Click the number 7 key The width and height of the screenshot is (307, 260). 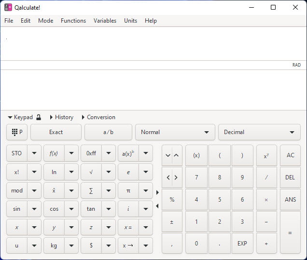coord(196,178)
